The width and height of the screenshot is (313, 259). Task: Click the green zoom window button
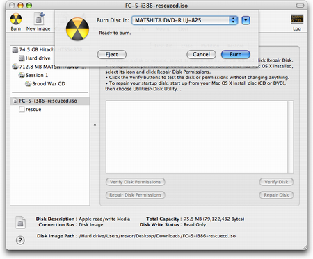click(29, 6)
